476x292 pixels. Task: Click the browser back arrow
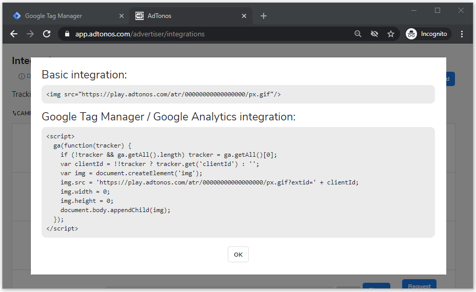pos(14,34)
